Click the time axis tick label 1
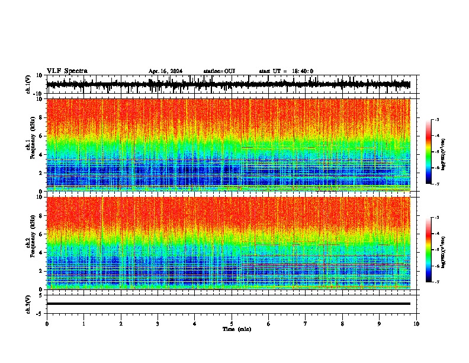This screenshot has width=469, height=363. pyautogui.click(x=83, y=324)
